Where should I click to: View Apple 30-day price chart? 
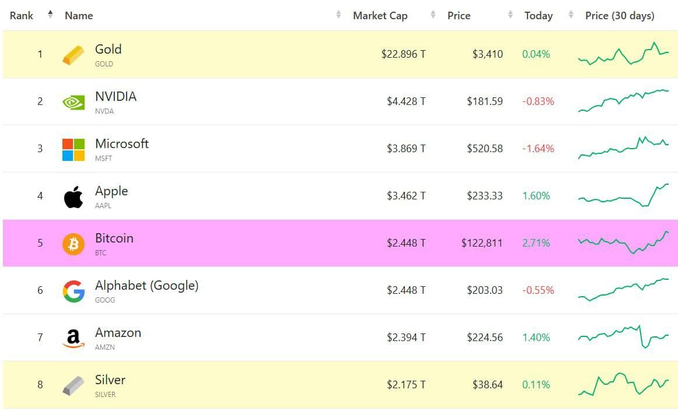(623, 195)
